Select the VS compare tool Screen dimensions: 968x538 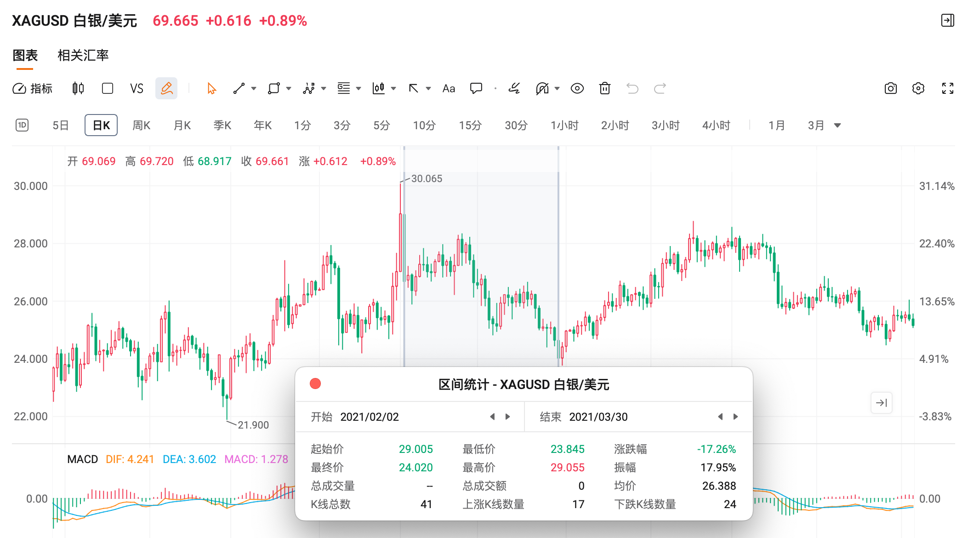pyautogui.click(x=137, y=88)
